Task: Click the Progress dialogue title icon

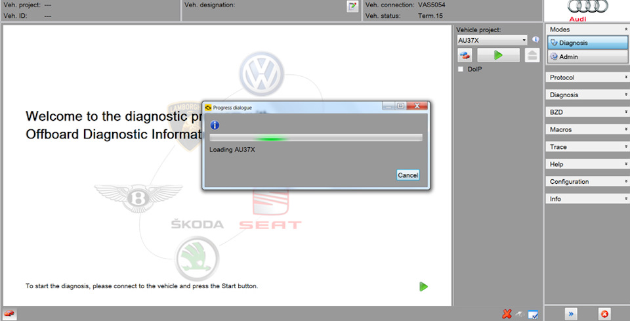Action: coord(208,108)
